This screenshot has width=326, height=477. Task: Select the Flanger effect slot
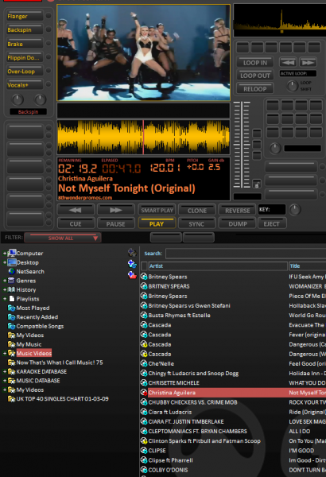coord(25,16)
